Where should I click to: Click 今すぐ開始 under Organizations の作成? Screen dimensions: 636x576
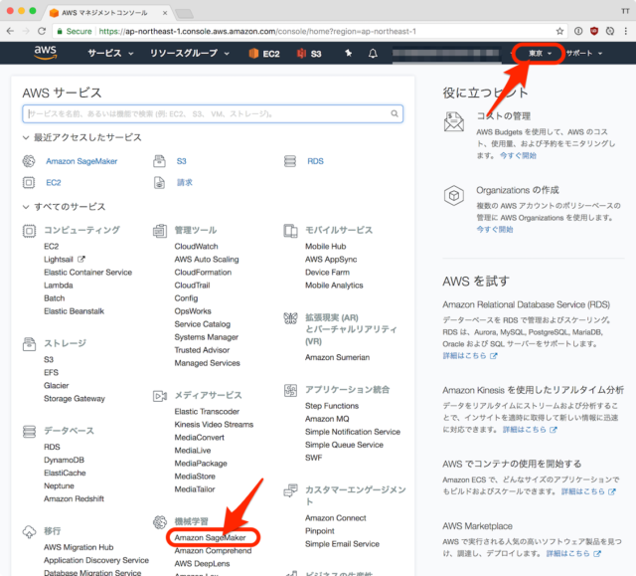tap(495, 230)
